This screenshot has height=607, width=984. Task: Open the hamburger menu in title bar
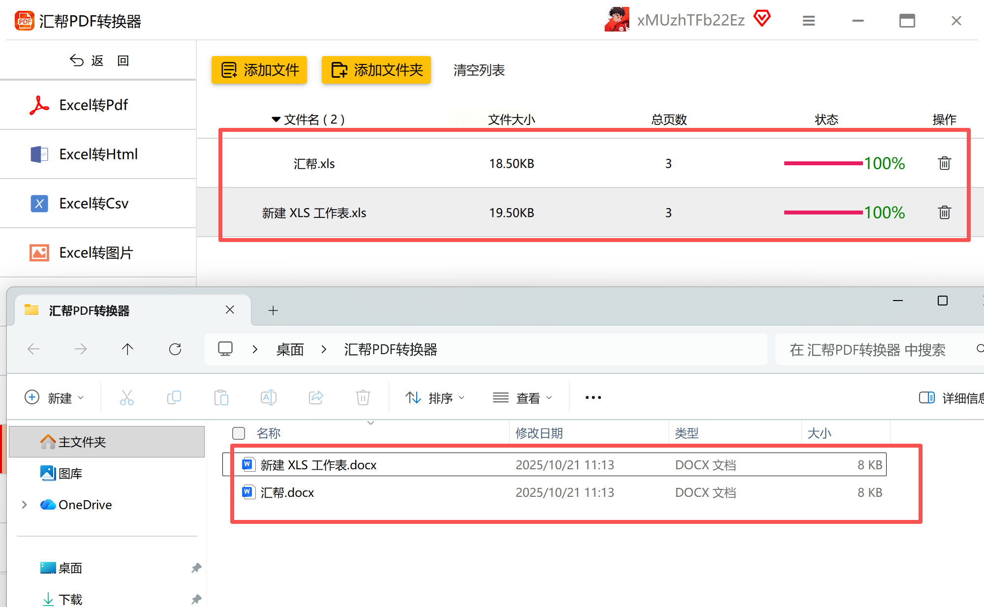(809, 21)
